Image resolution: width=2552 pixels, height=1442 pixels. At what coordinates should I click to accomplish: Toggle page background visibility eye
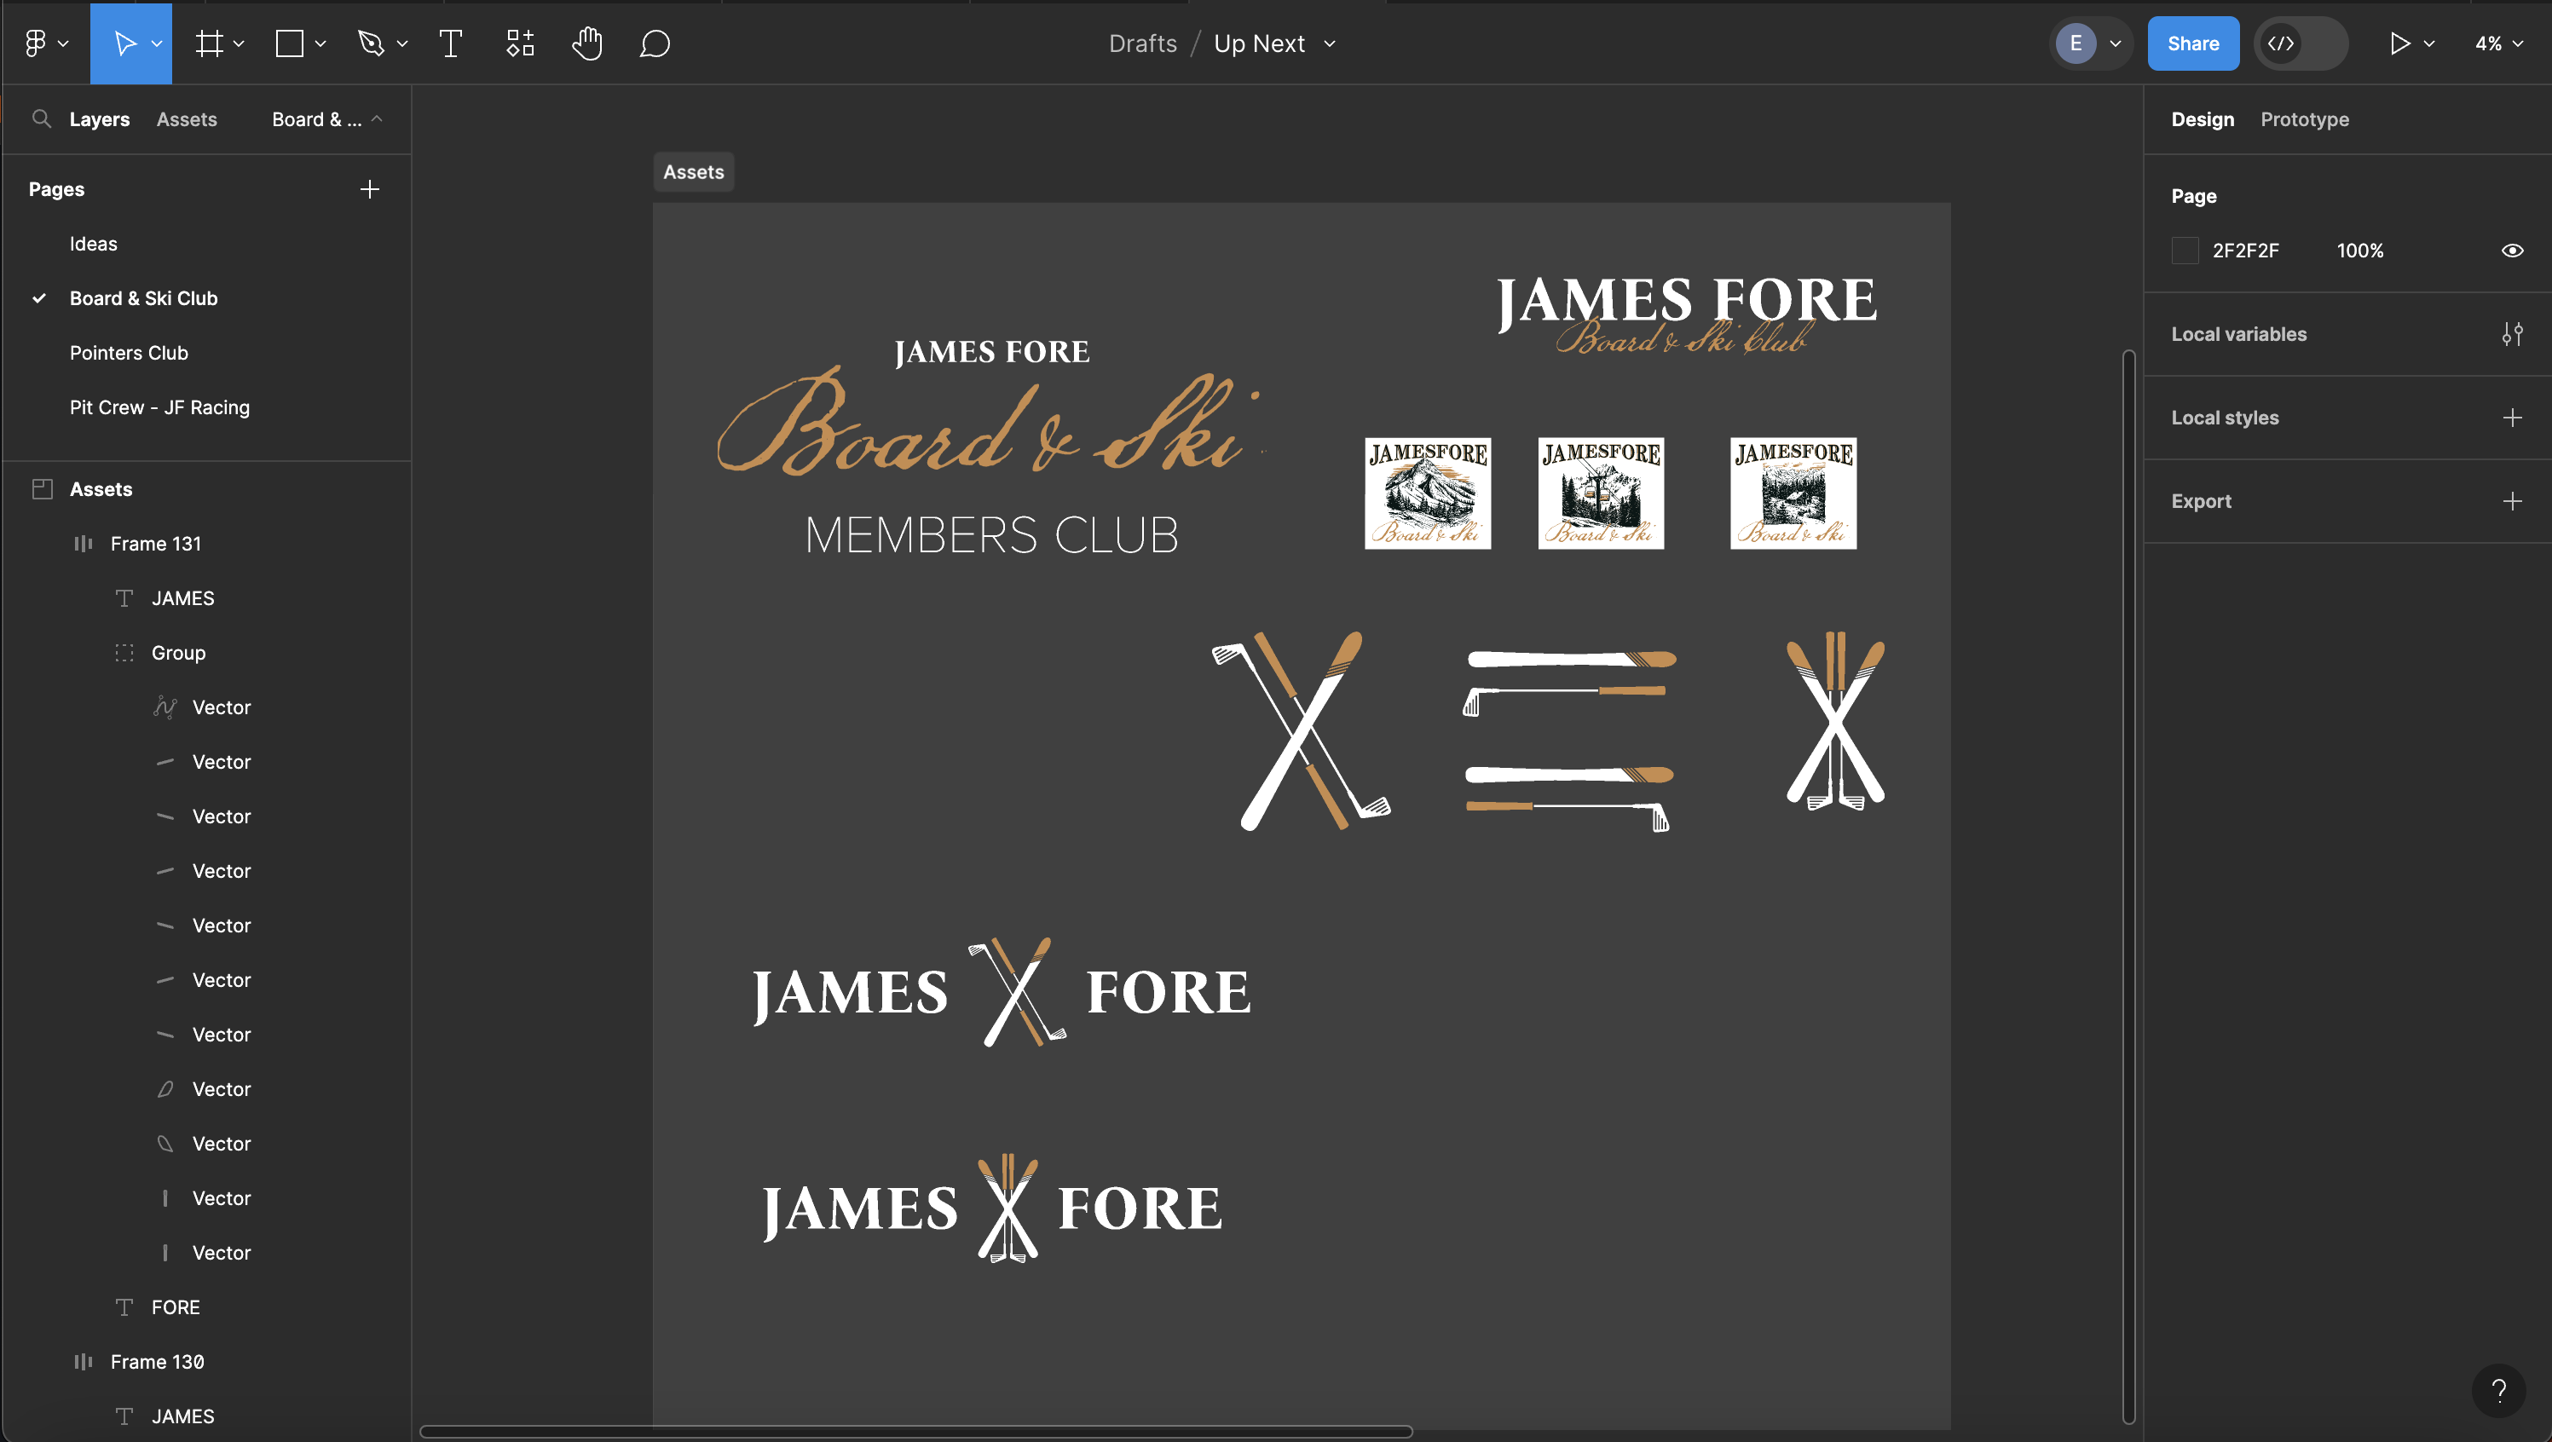coord(2511,251)
